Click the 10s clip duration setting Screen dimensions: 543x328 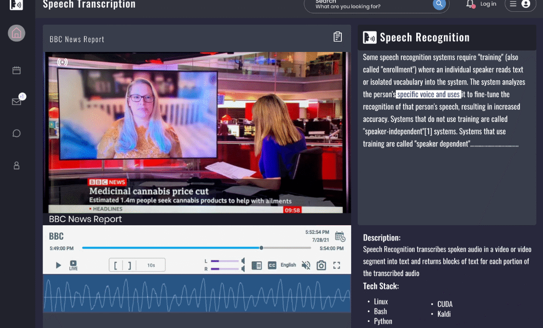pyautogui.click(x=151, y=265)
